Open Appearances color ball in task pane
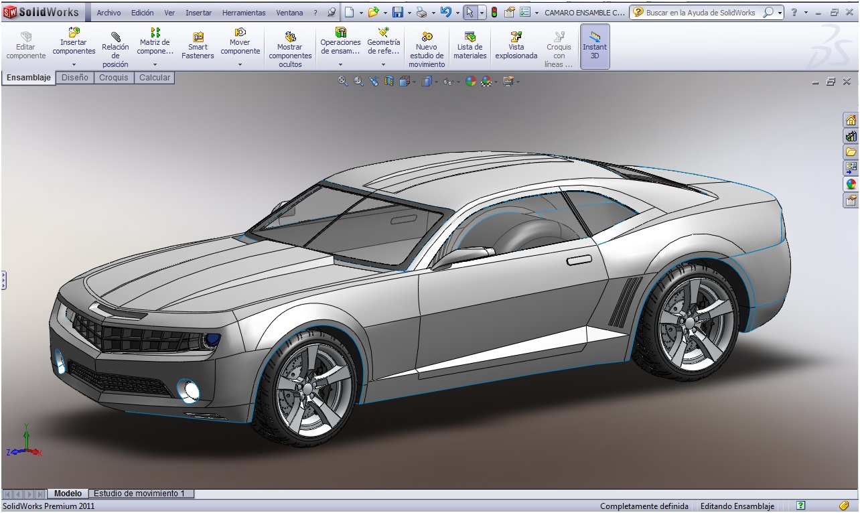Screen dimensions: 860x513 tap(851, 184)
